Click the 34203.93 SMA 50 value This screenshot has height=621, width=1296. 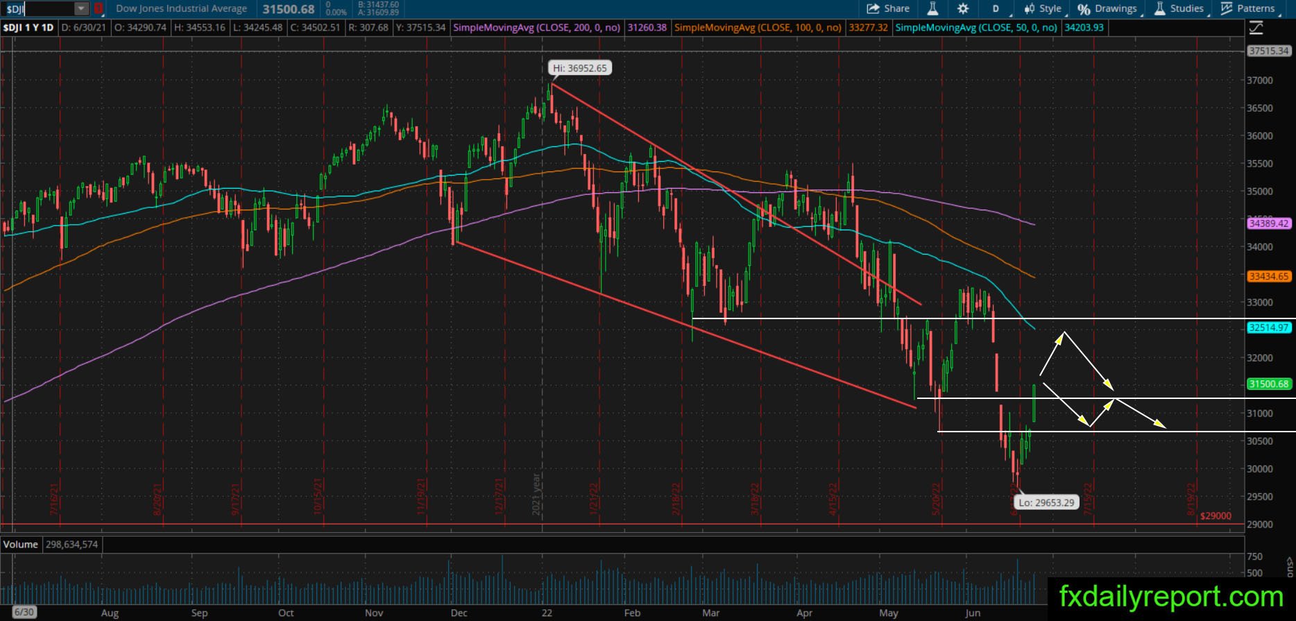click(1084, 28)
